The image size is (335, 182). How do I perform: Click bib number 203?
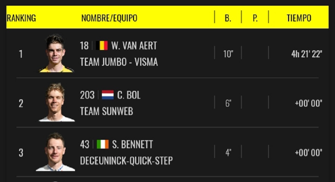(x=87, y=95)
